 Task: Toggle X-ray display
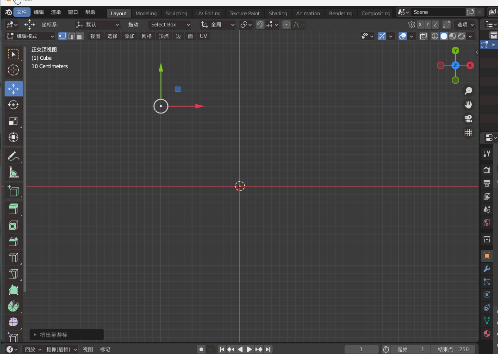click(423, 36)
